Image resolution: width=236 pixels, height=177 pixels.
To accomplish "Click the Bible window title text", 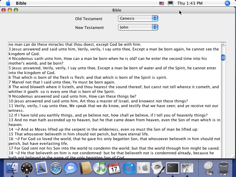I will (117, 10).
